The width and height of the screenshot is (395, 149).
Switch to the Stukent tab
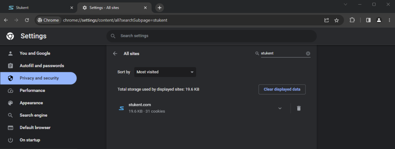click(x=38, y=7)
